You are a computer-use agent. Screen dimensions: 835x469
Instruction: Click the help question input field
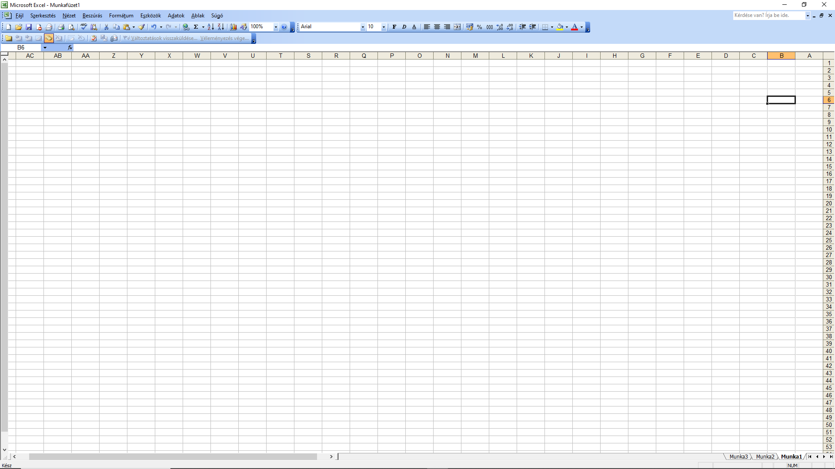[x=768, y=15]
